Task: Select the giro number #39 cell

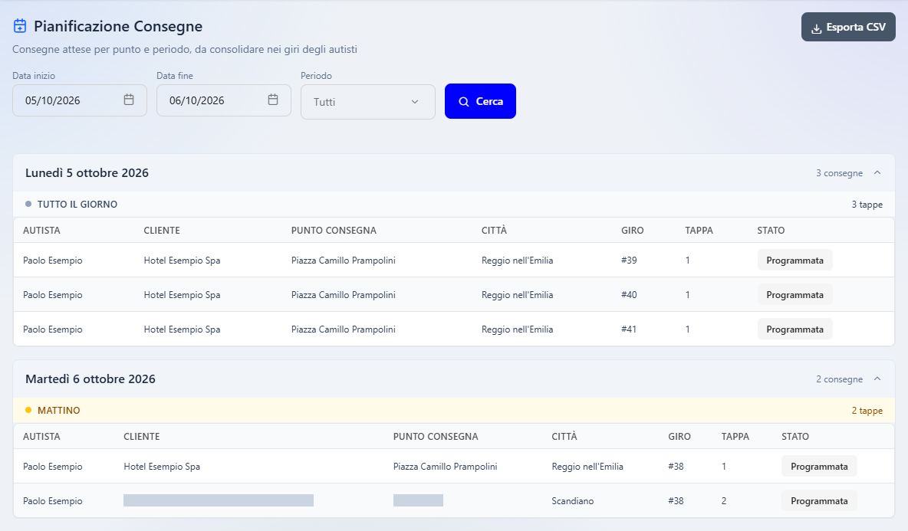Action: (629, 261)
